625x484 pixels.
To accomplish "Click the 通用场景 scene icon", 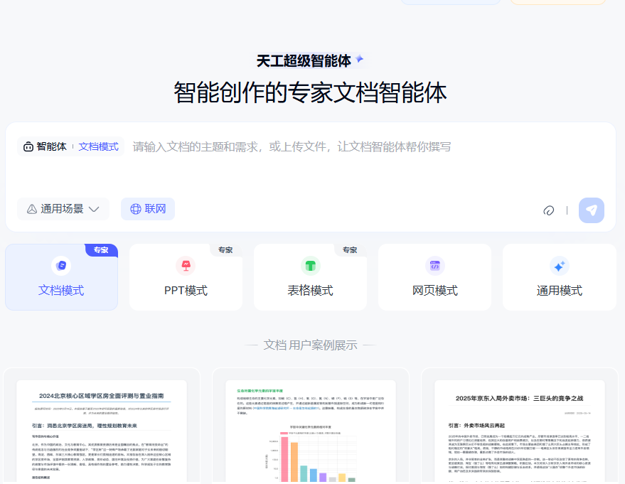I will [x=32, y=209].
